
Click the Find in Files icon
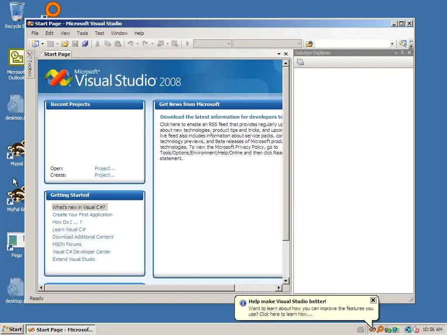[x=309, y=44]
